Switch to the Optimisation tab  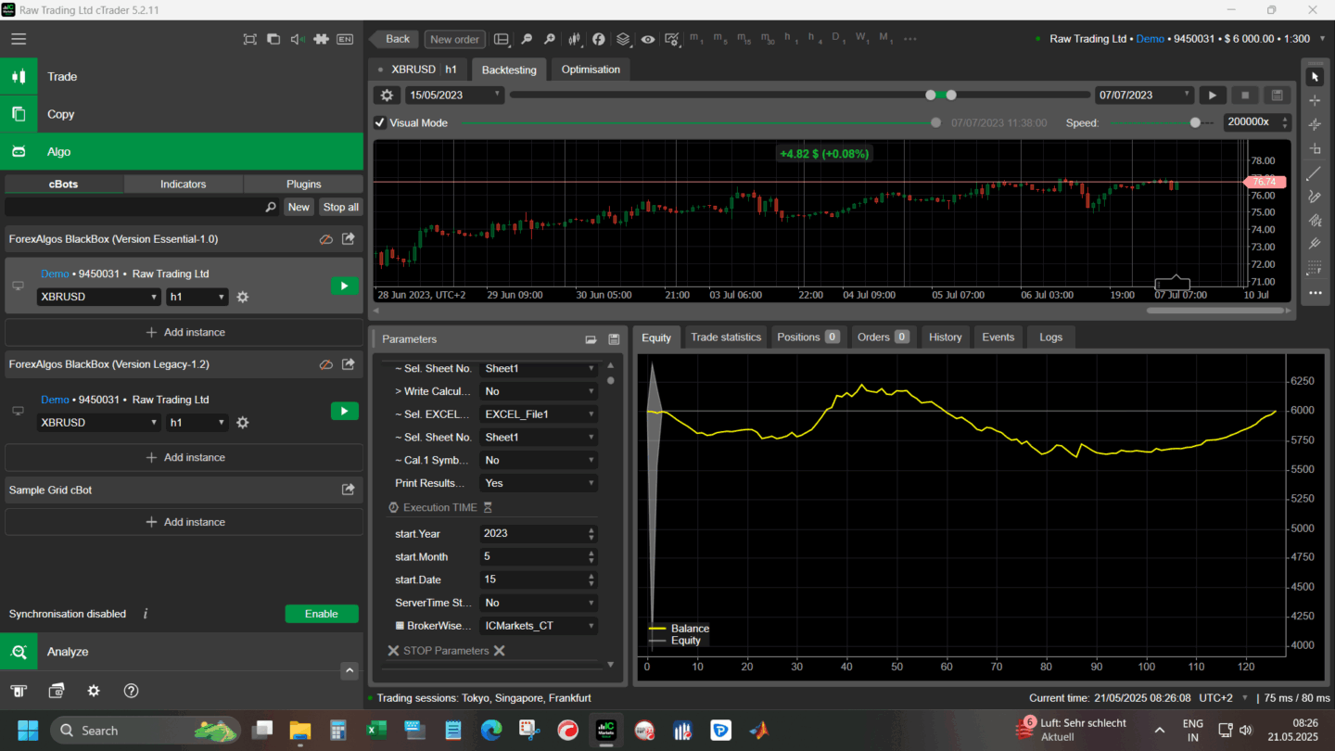tap(590, 70)
